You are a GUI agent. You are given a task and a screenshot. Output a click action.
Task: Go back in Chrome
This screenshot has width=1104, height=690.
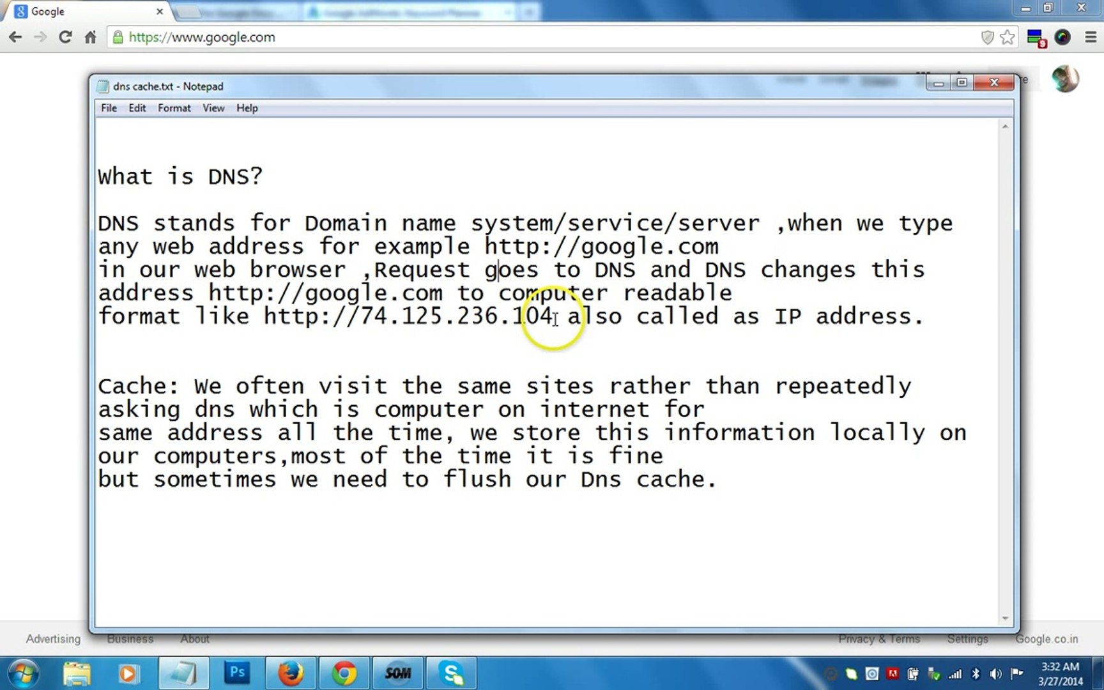[15, 37]
